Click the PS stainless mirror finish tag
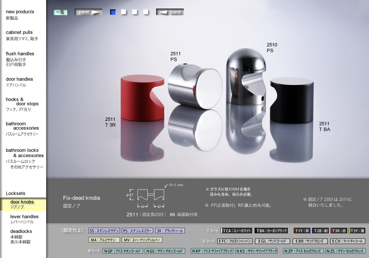 tap(137, 231)
